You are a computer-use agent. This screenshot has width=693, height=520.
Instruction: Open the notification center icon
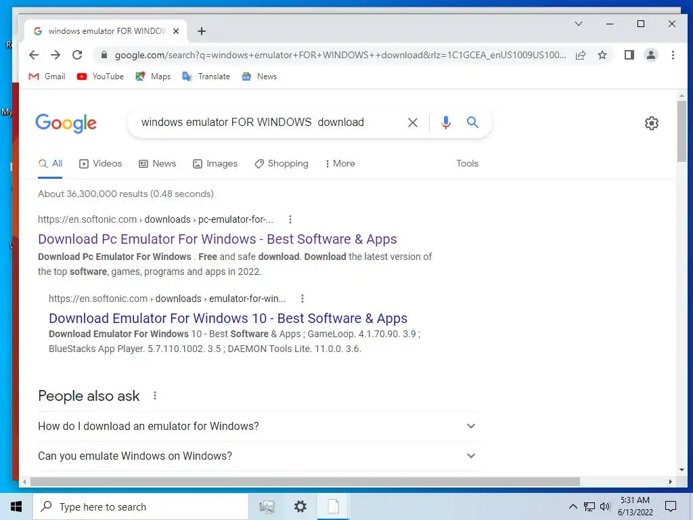pyautogui.click(x=671, y=506)
